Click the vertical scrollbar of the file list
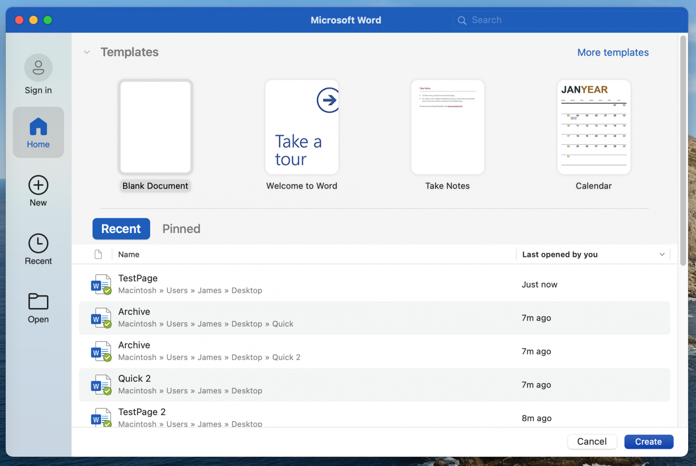 point(683,150)
